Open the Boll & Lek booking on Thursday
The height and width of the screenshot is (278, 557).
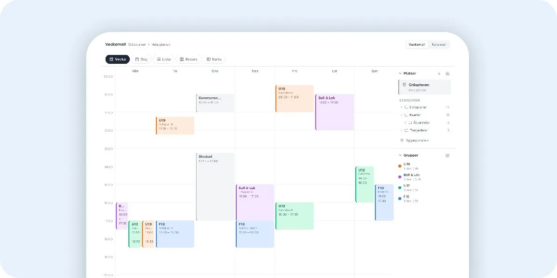coord(255,203)
